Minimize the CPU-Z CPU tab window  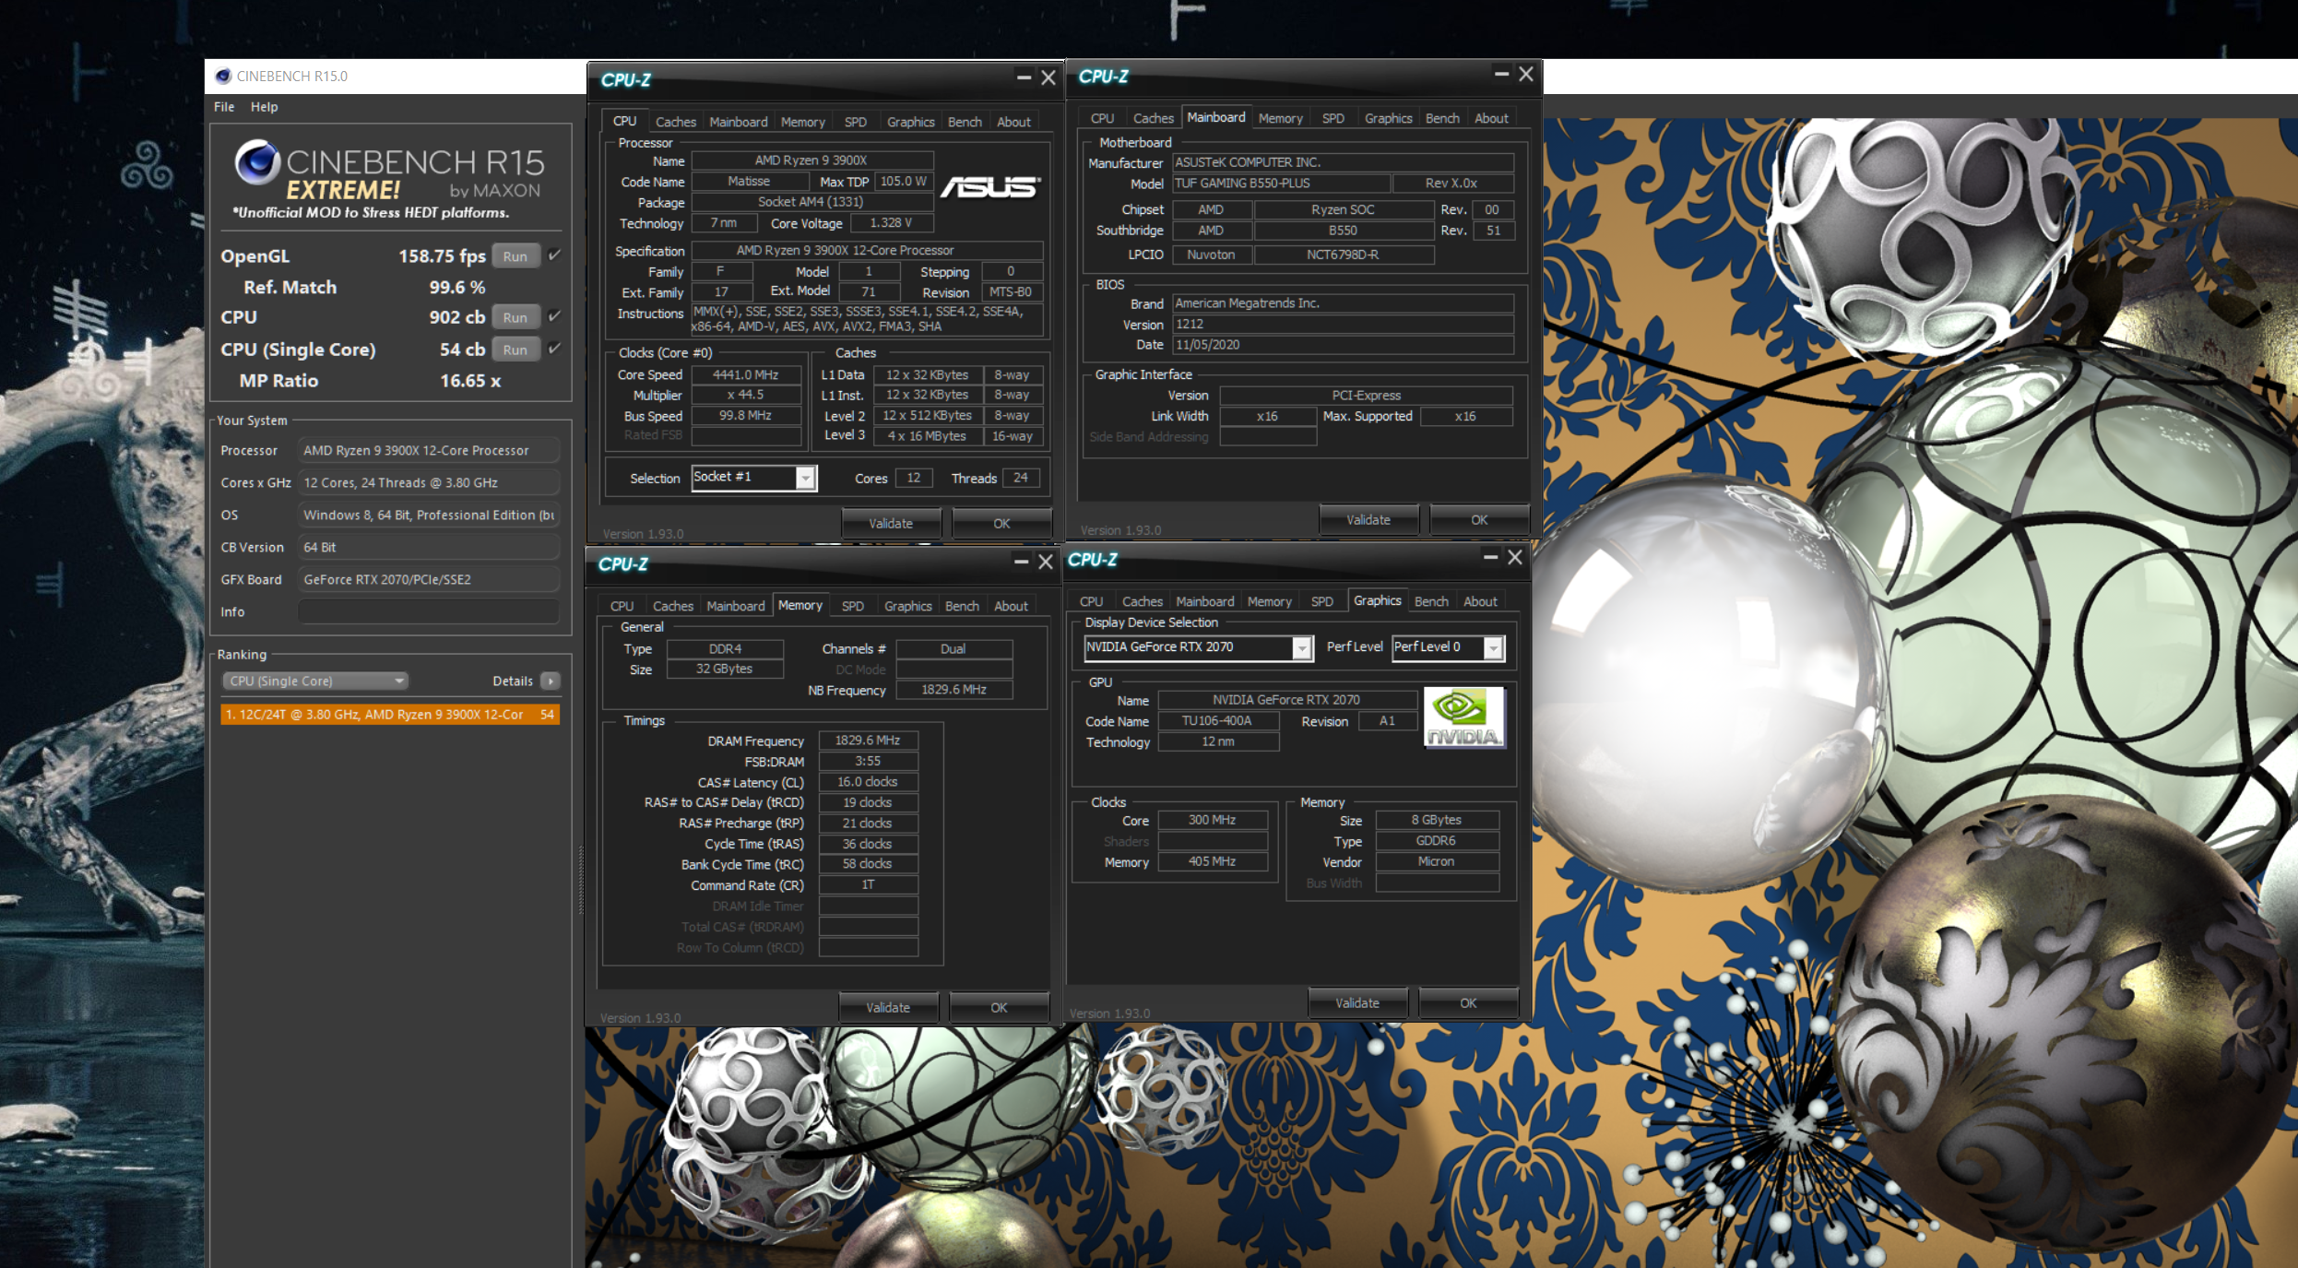click(1024, 78)
